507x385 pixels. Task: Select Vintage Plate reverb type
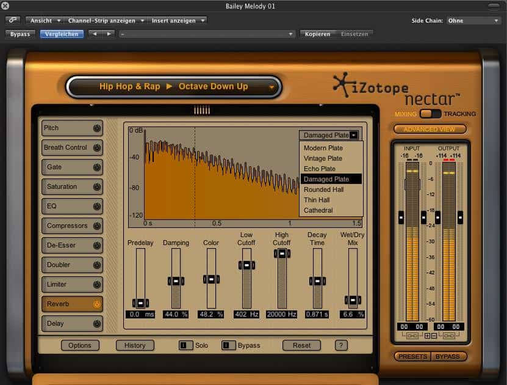click(x=331, y=158)
